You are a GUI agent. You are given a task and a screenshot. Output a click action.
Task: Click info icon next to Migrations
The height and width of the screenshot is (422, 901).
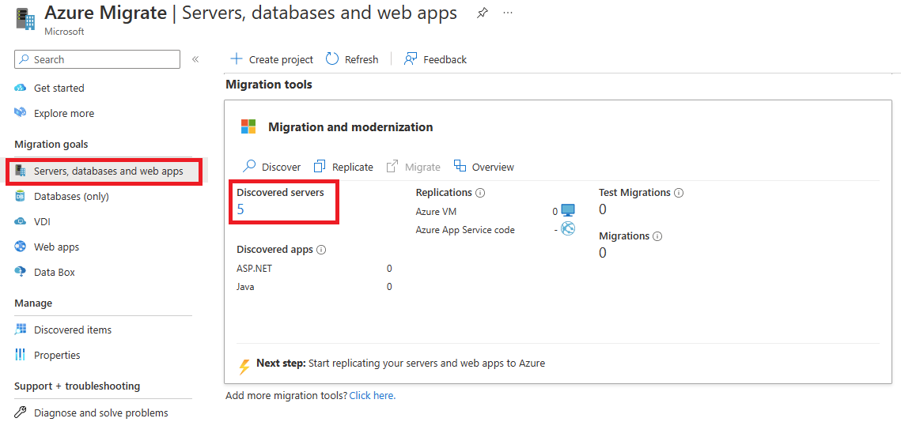[x=657, y=236]
